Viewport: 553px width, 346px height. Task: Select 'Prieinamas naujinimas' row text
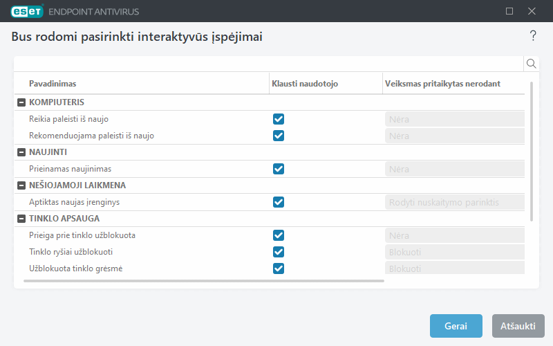pos(70,169)
